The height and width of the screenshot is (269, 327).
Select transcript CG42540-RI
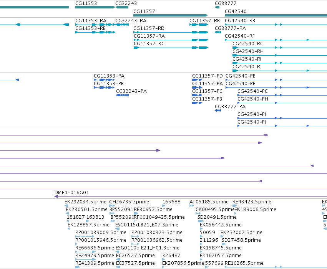(247, 59)
